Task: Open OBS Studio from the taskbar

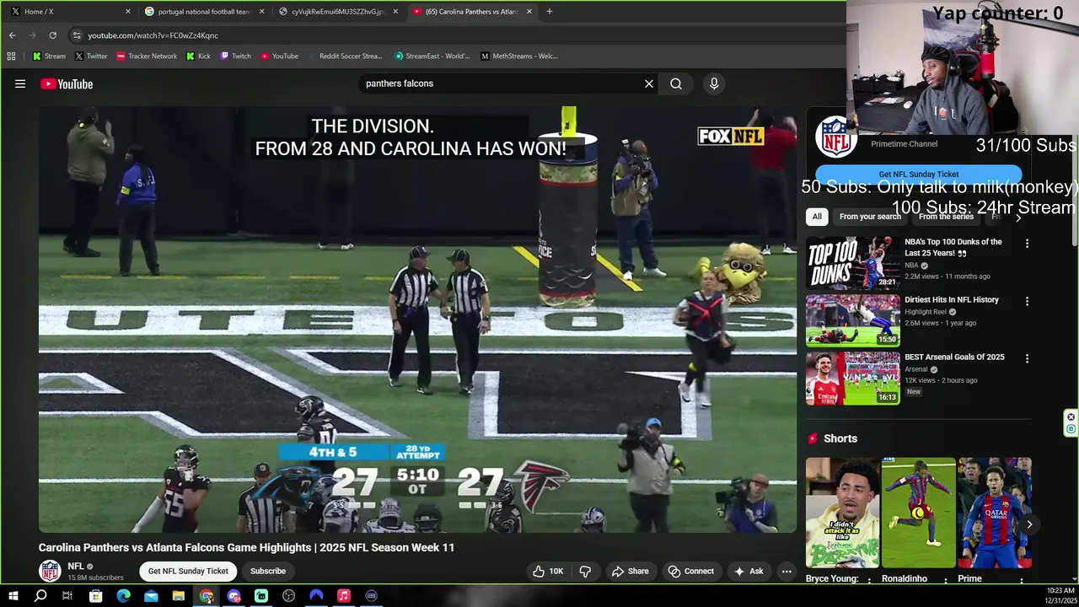Action: coord(289,596)
